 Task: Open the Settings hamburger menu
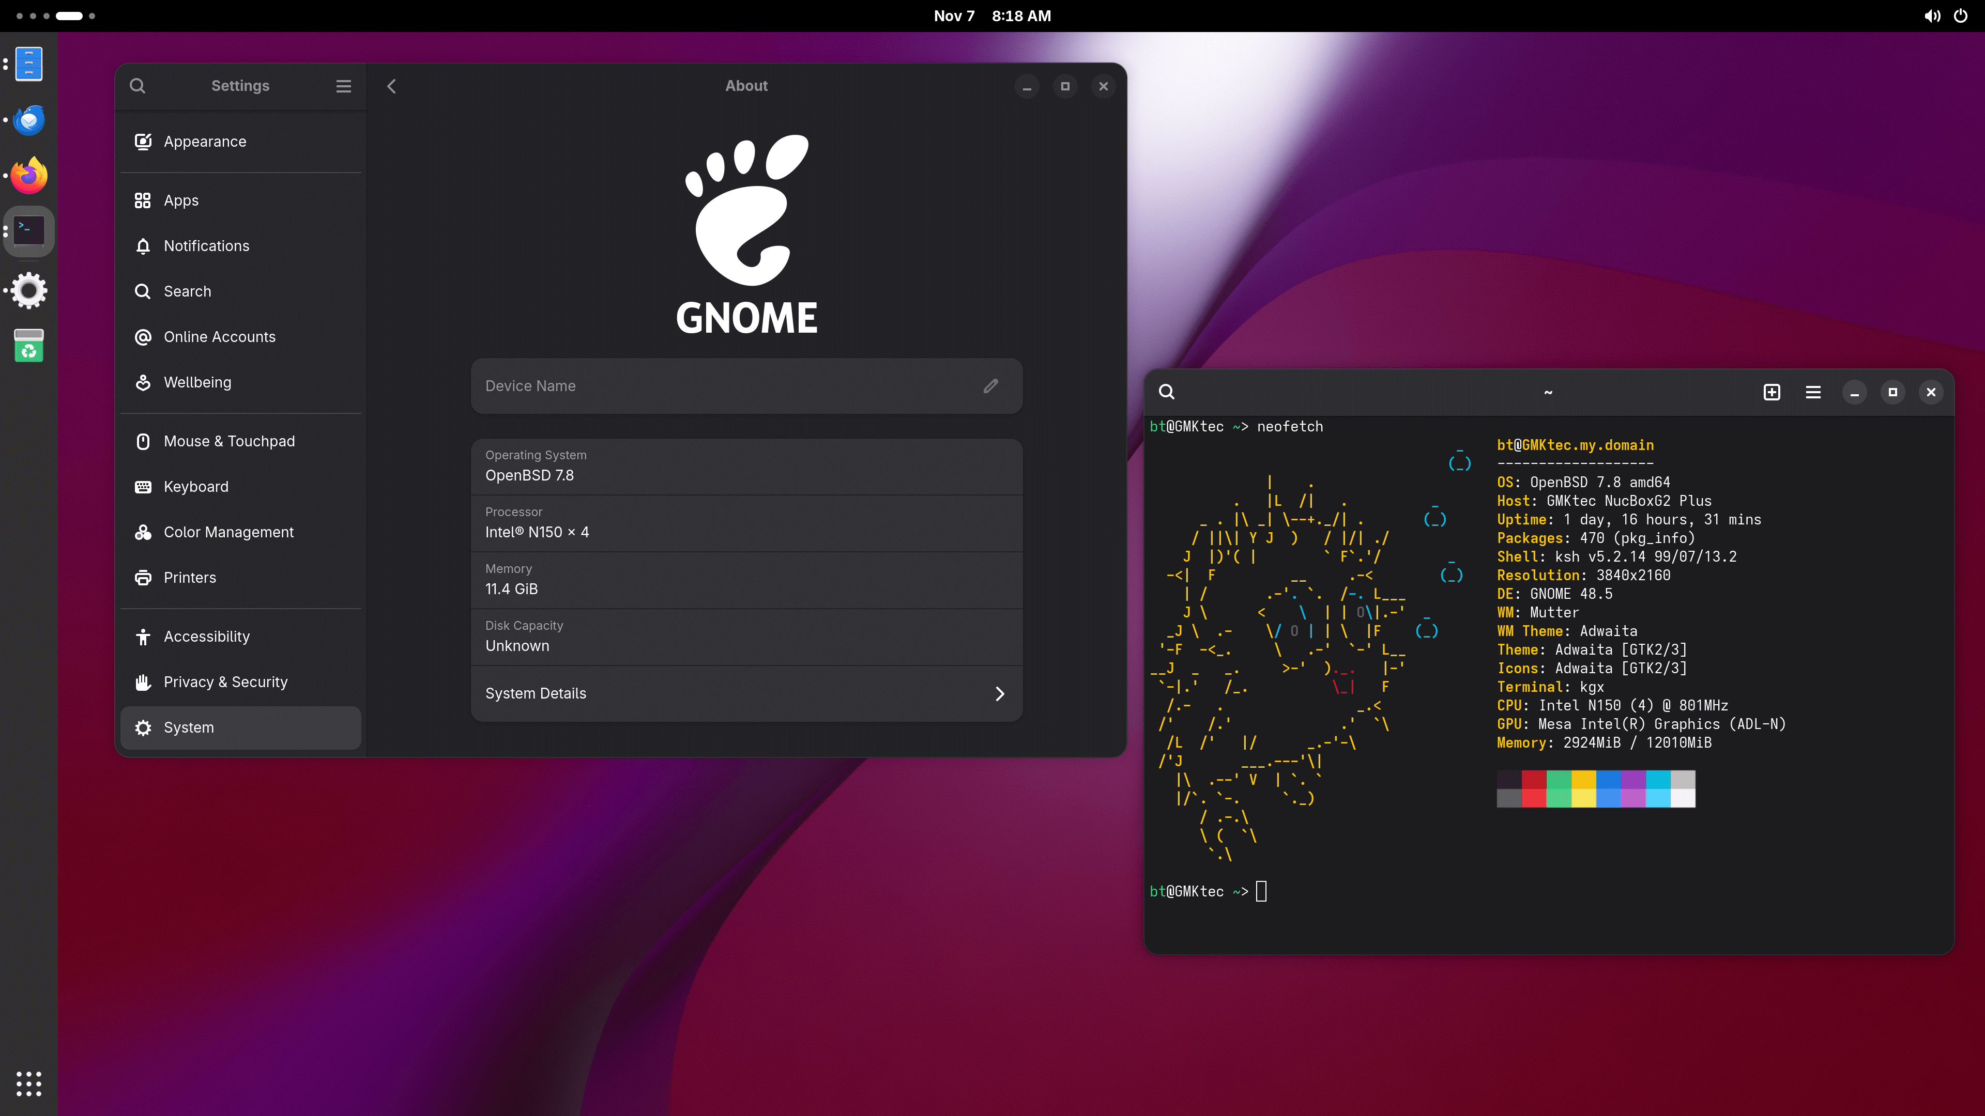pos(343,85)
